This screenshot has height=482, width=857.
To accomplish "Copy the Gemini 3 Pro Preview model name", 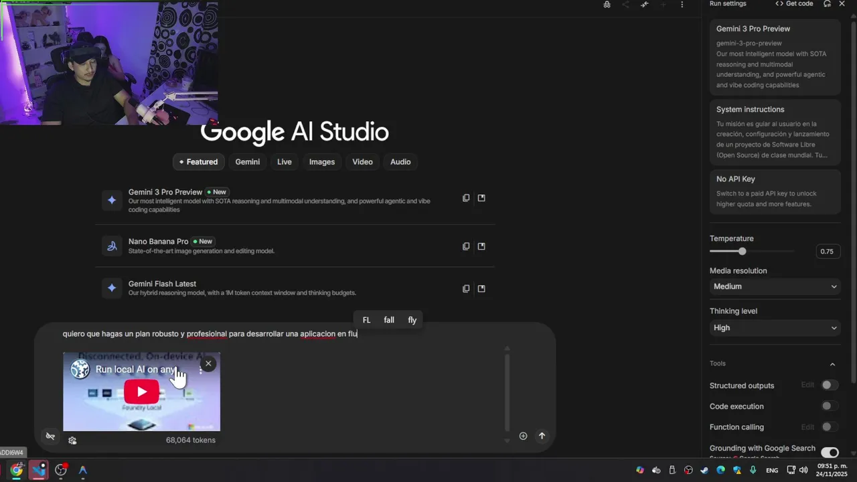I will point(466,198).
